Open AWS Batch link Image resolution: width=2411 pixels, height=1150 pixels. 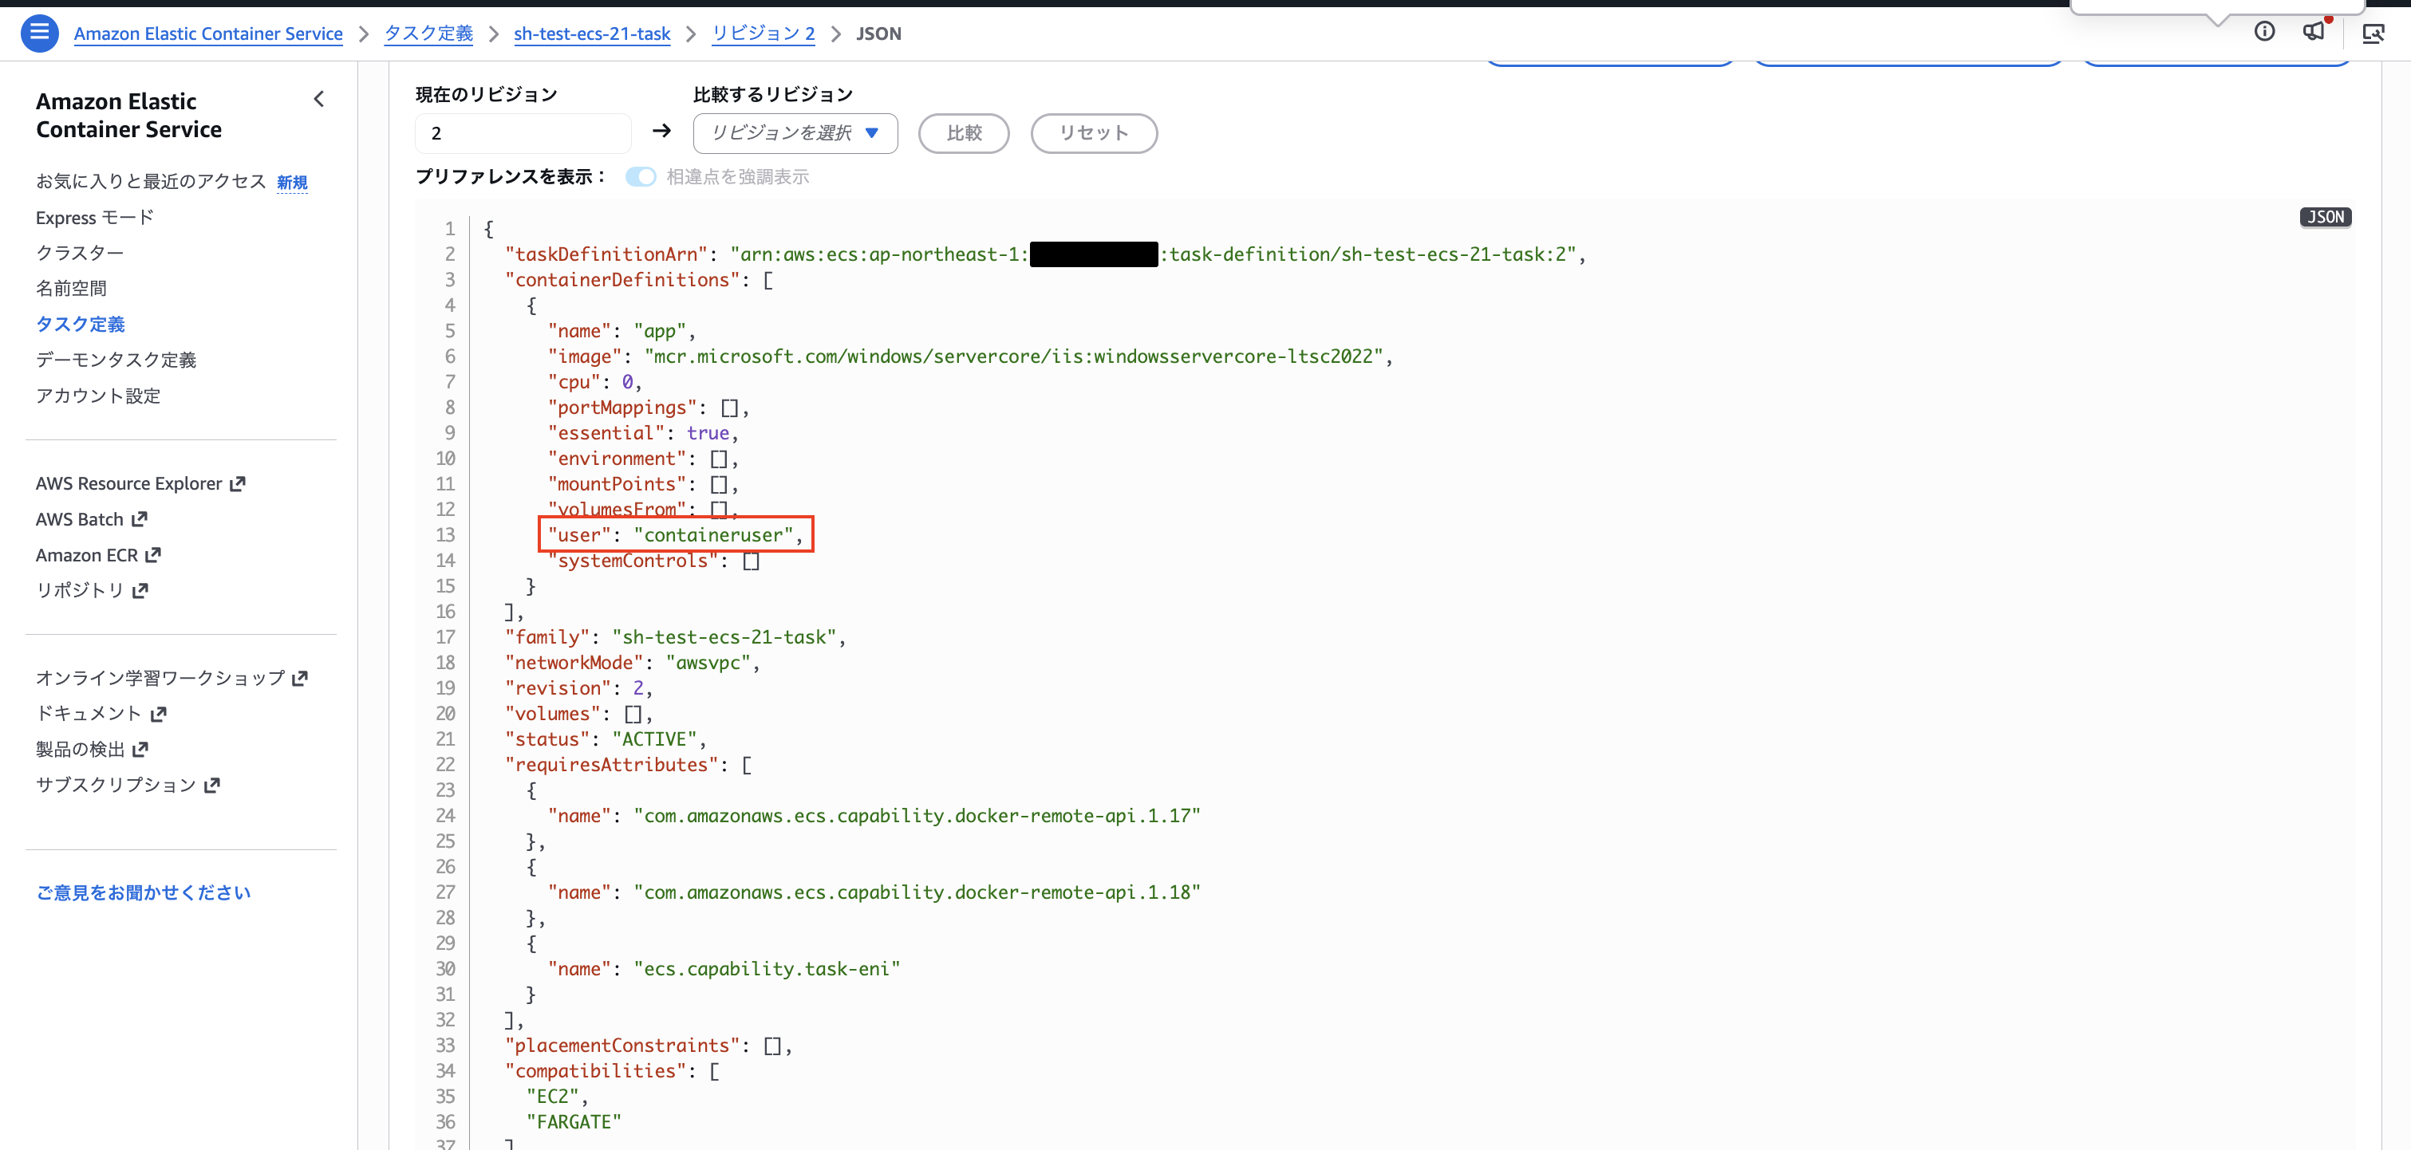click(x=80, y=519)
